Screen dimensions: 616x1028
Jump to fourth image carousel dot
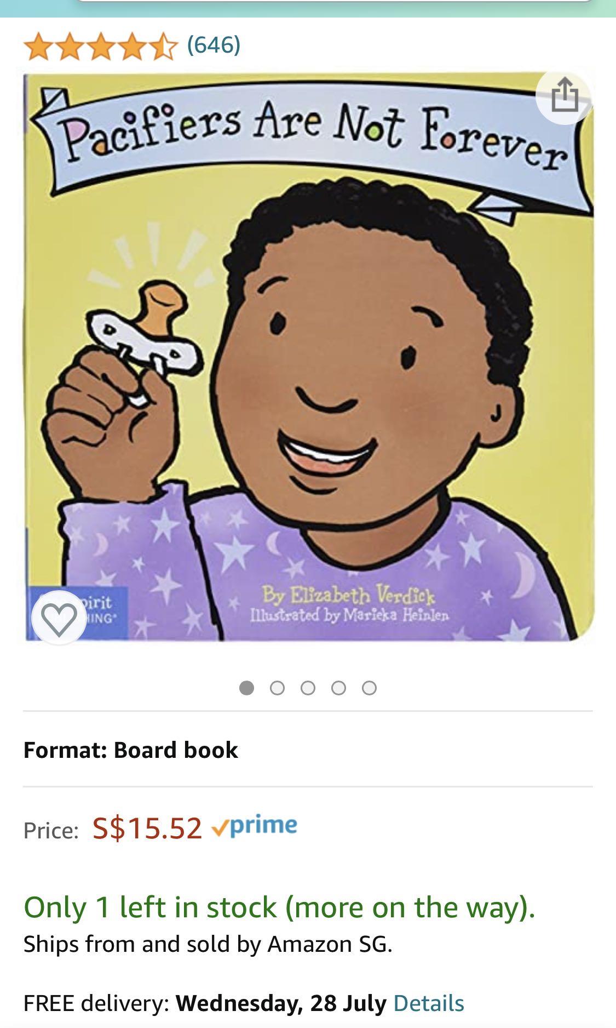click(x=338, y=688)
